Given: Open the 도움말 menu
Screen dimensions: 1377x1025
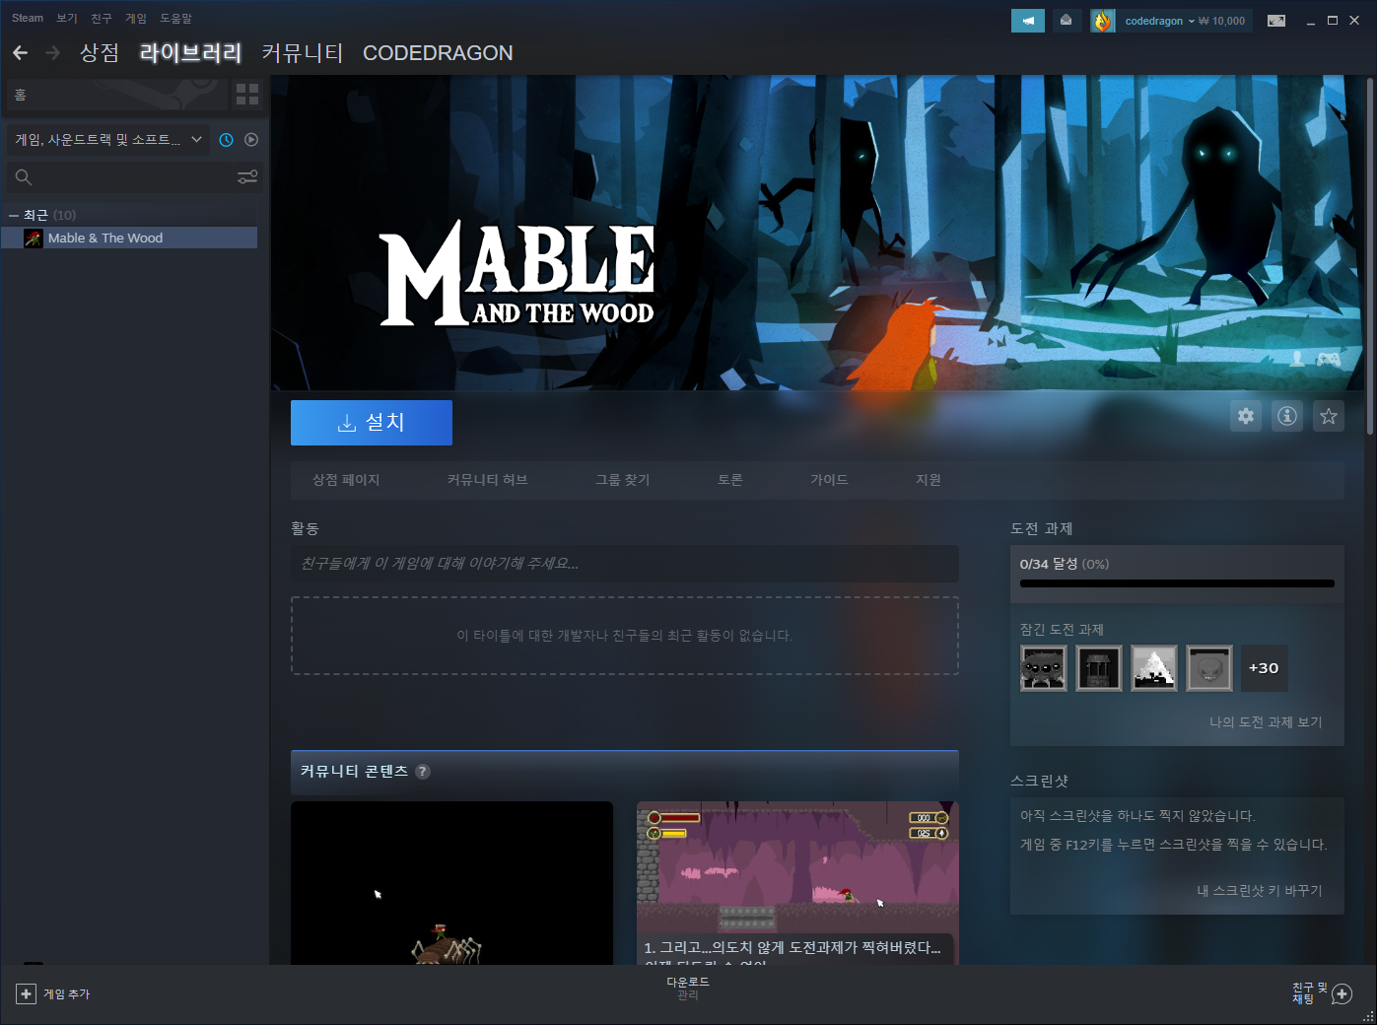Looking at the screenshot, I should click(176, 18).
